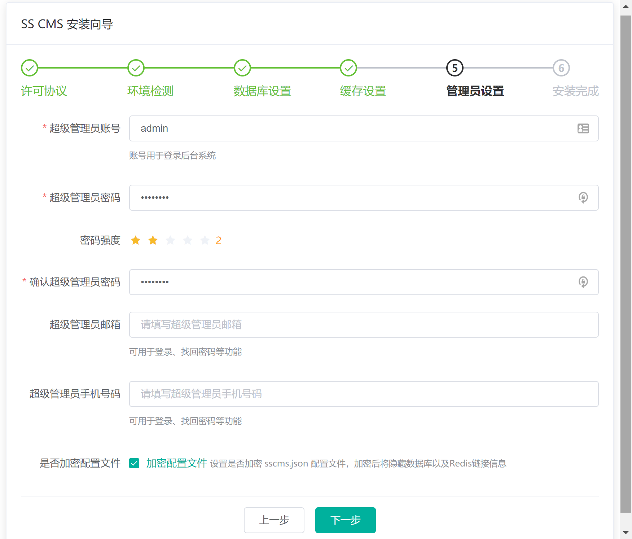Click the 下一步 button
This screenshot has width=632, height=539.
[x=345, y=520]
